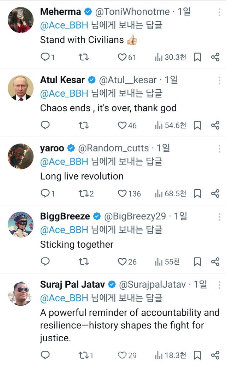226x366 pixels.
Task: Open more options menu on yaroo's reply
Action: pos(220,149)
